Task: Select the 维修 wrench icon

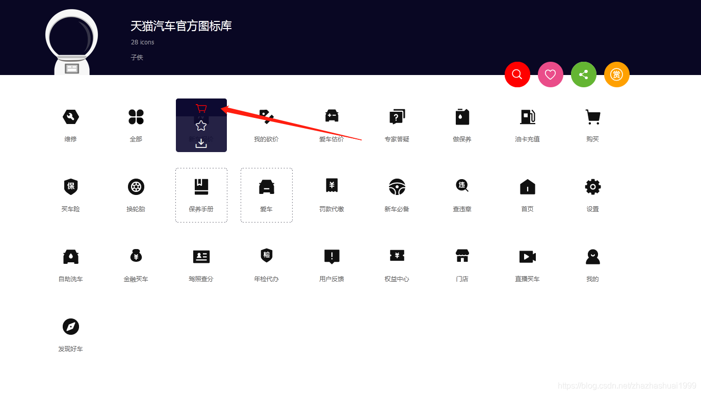Action: tap(71, 117)
